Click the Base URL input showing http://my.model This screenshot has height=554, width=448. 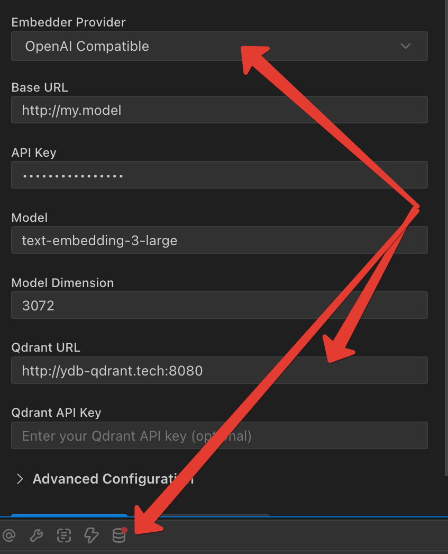click(x=220, y=110)
